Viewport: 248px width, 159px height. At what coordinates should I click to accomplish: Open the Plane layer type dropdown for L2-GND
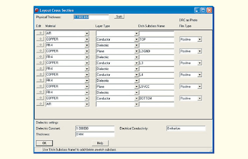pyautogui.click(x=136, y=51)
